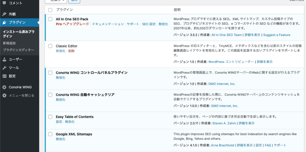Click the 説明 column header

click(x=177, y=10)
